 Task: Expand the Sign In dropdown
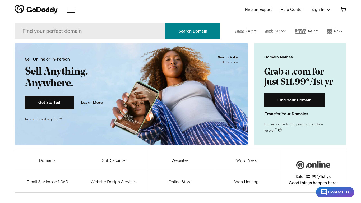click(x=321, y=10)
